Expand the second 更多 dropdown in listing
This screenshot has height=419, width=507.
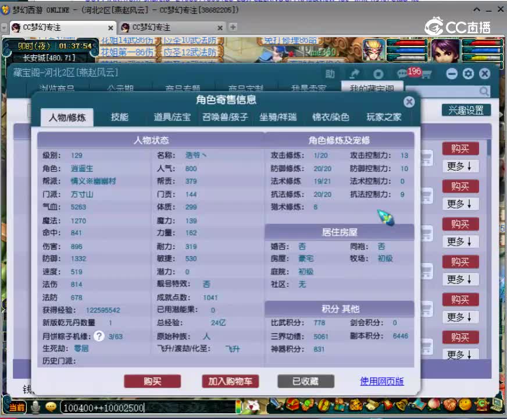(460, 204)
